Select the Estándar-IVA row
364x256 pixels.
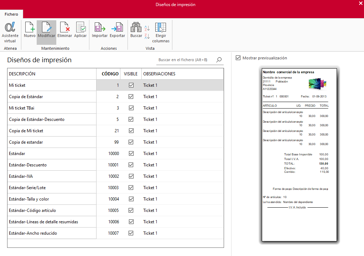click(x=115, y=176)
